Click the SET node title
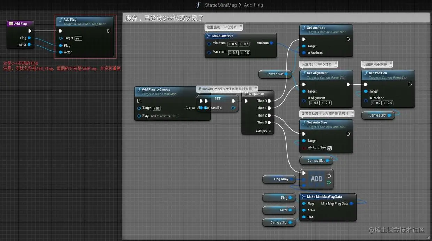This screenshot has width=432, height=241. (x=217, y=98)
